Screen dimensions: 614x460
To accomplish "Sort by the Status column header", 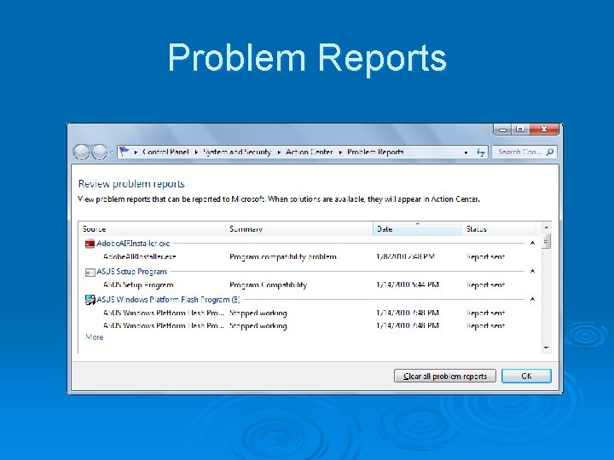I will click(499, 229).
